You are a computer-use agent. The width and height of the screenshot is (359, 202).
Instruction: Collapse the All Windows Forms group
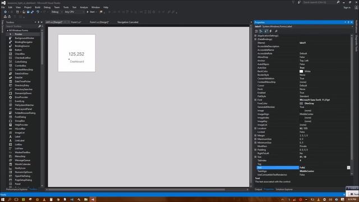7,30
